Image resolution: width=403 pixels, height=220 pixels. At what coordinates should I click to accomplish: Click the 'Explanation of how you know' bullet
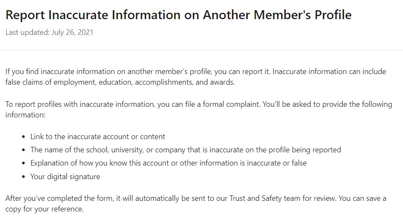pos(169,163)
